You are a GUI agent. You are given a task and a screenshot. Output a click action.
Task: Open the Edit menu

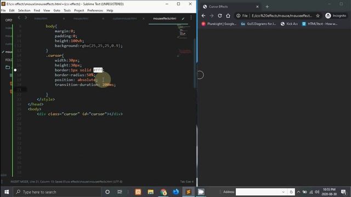pyautogui.click(x=12, y=10)
